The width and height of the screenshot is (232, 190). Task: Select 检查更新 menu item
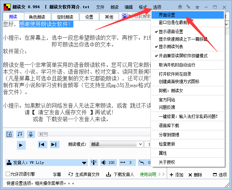[x=188, y=144]
